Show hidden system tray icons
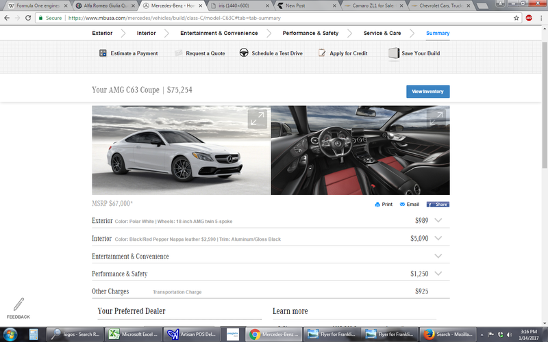 pos(482,334)
